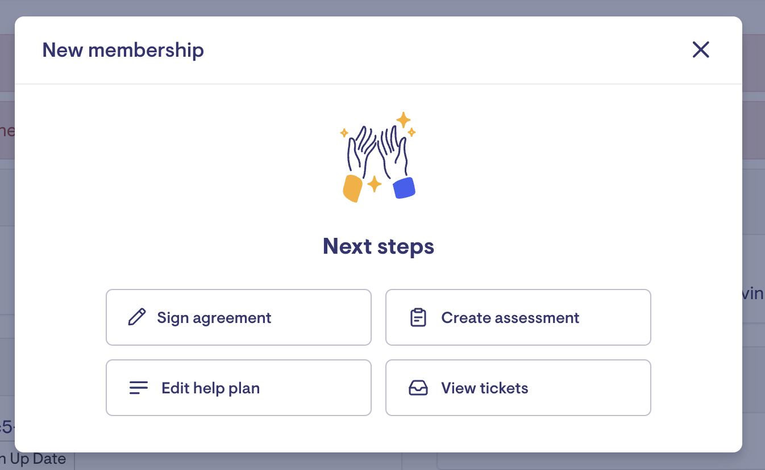765x470 pixels.
Task: Click the small sparkle right of the large star
Action: tap(411, 132)
